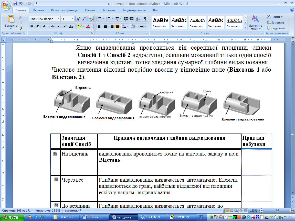The width and height of the screenshot is (295, 221).
Task: Open the multilevel list options
Action: pos(121,19)
